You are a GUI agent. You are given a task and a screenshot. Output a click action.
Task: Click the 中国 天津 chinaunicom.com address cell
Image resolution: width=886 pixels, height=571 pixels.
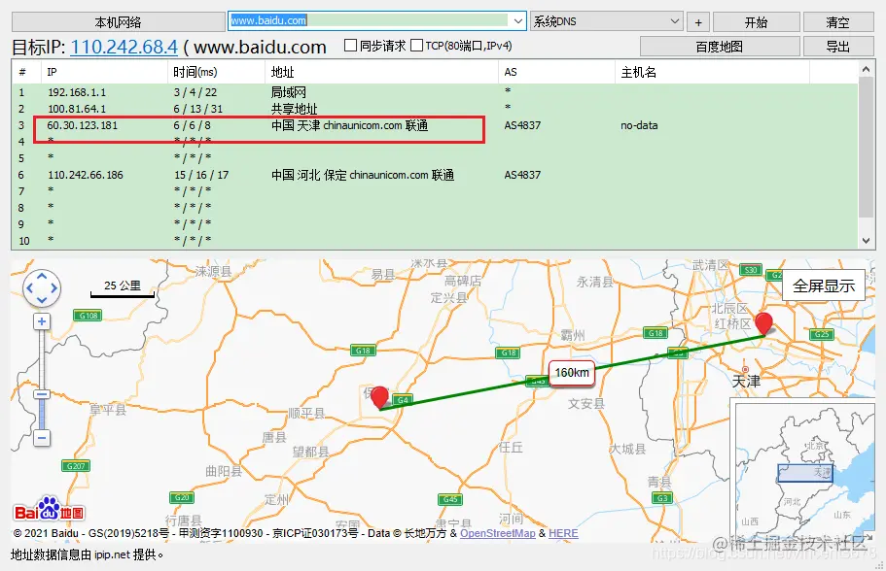(x=349, y=125)
